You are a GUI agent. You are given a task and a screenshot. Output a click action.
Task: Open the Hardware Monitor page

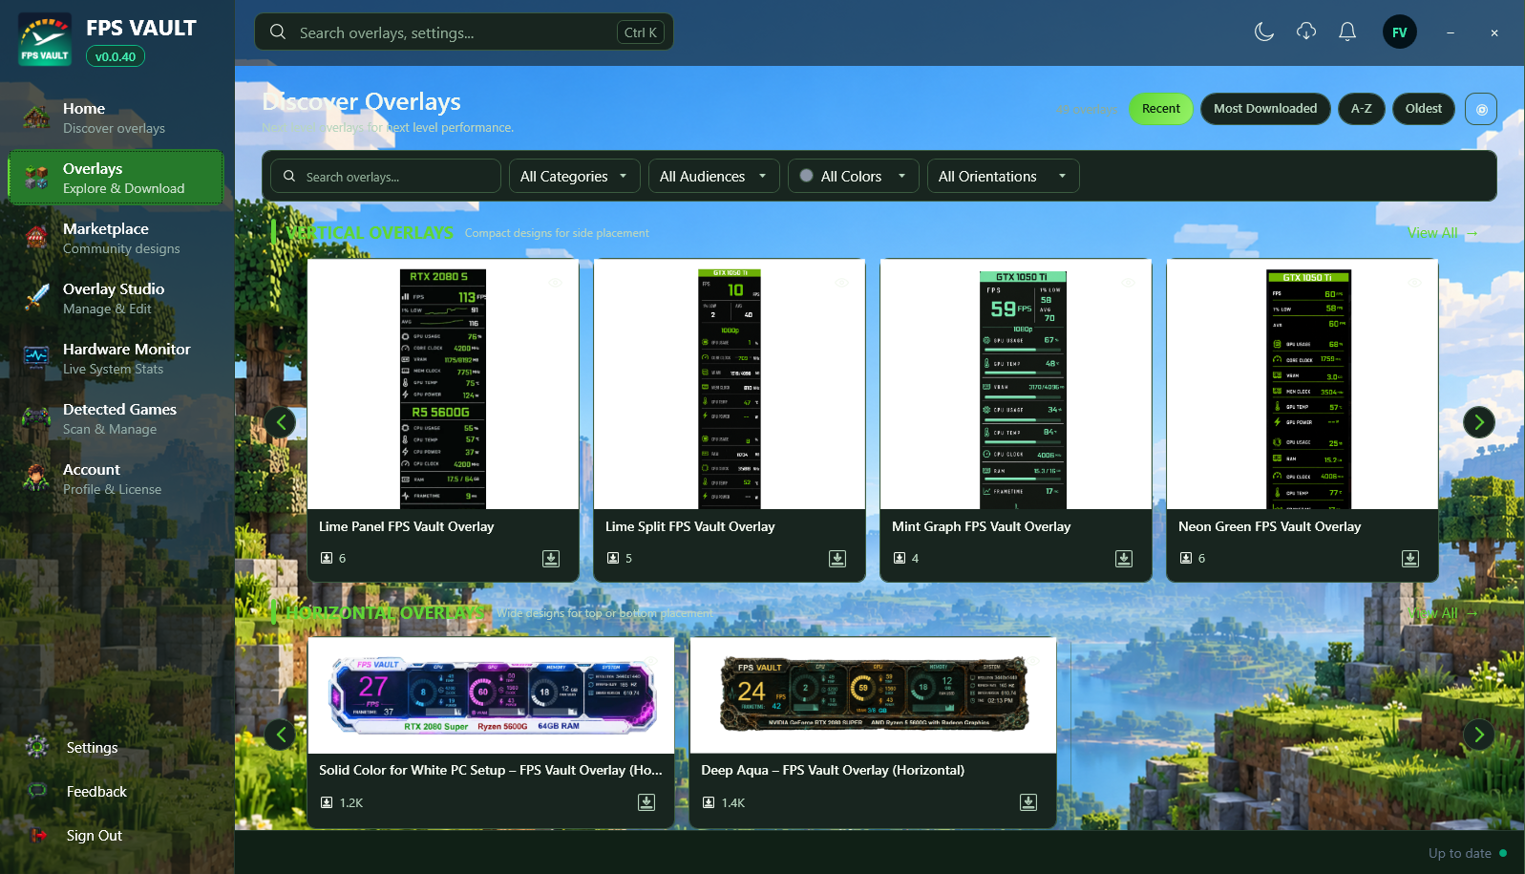(116, 358)
